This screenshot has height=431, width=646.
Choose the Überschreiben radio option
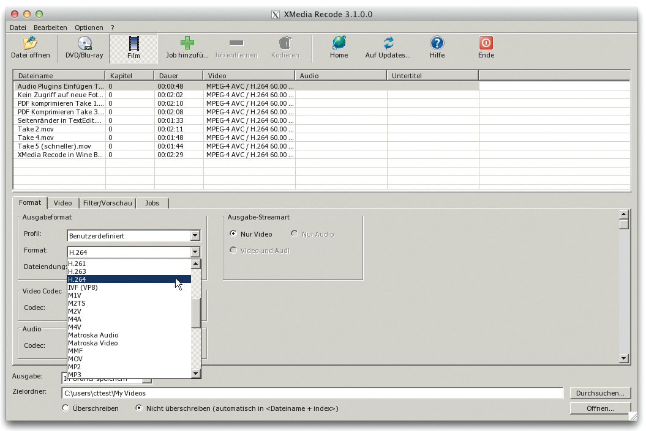click(66, 408)
